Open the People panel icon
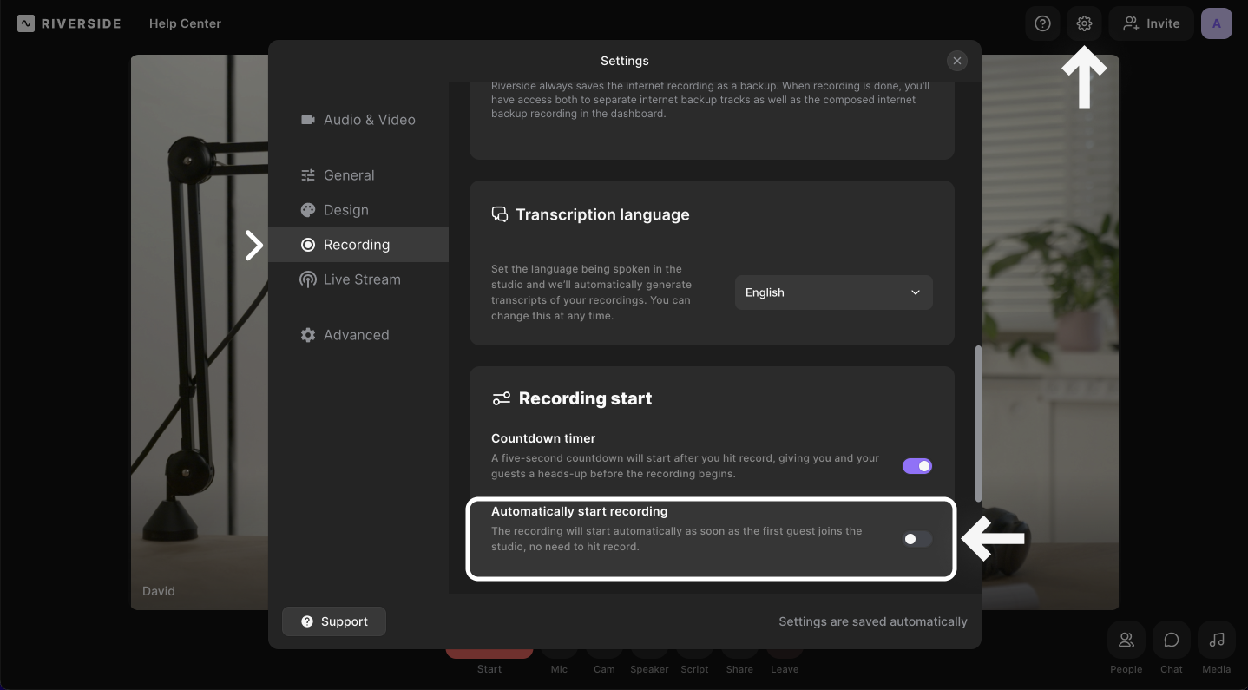 click(x=1126, y=641)
